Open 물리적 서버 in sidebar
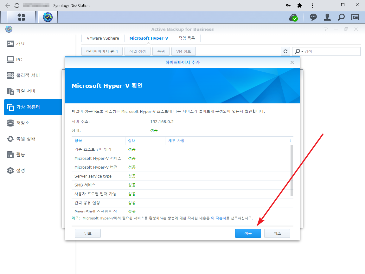Viewport: 365px width, 274px height. click(x=33, y=75)
